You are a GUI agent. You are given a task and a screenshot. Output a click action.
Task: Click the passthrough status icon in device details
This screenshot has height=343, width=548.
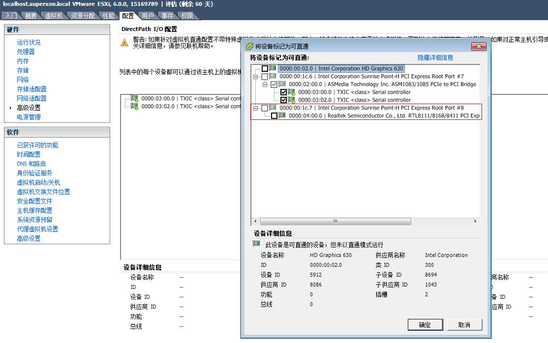(256, 244)
